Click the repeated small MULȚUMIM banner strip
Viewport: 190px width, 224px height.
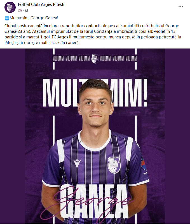[95, 58]
